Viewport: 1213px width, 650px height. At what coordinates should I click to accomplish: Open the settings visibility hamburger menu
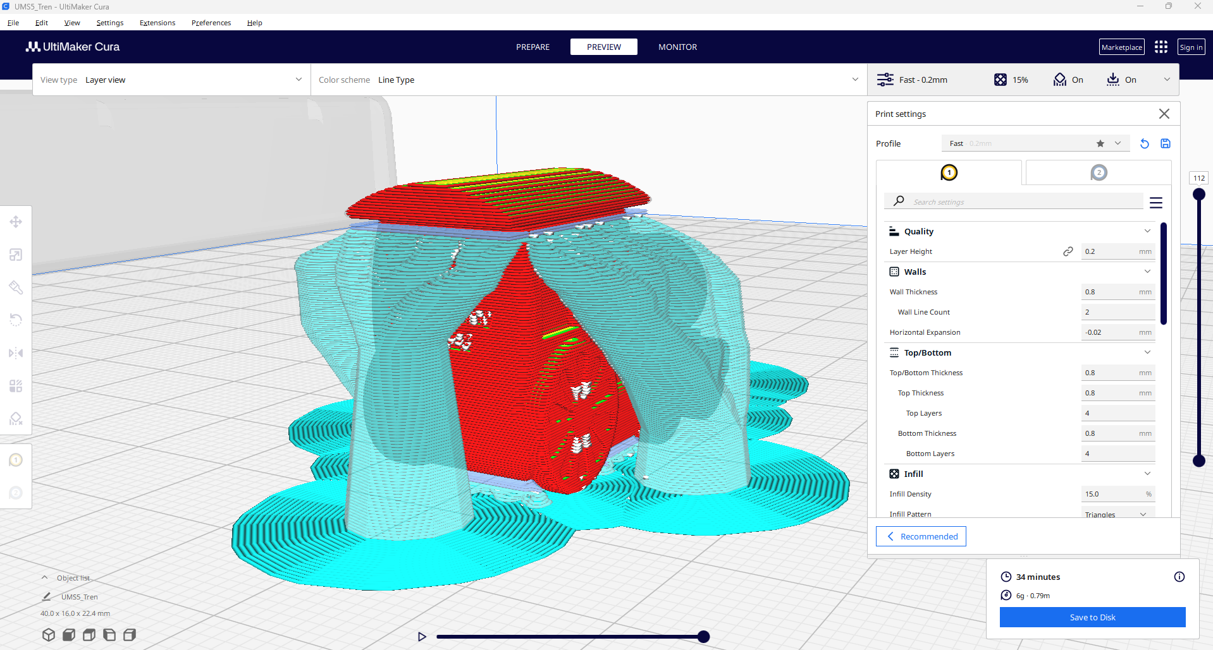click(1156, 202)
